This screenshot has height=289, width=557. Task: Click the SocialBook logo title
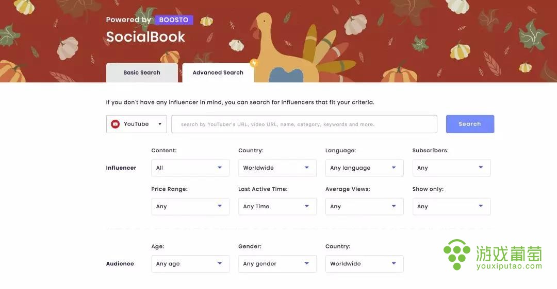145,37
